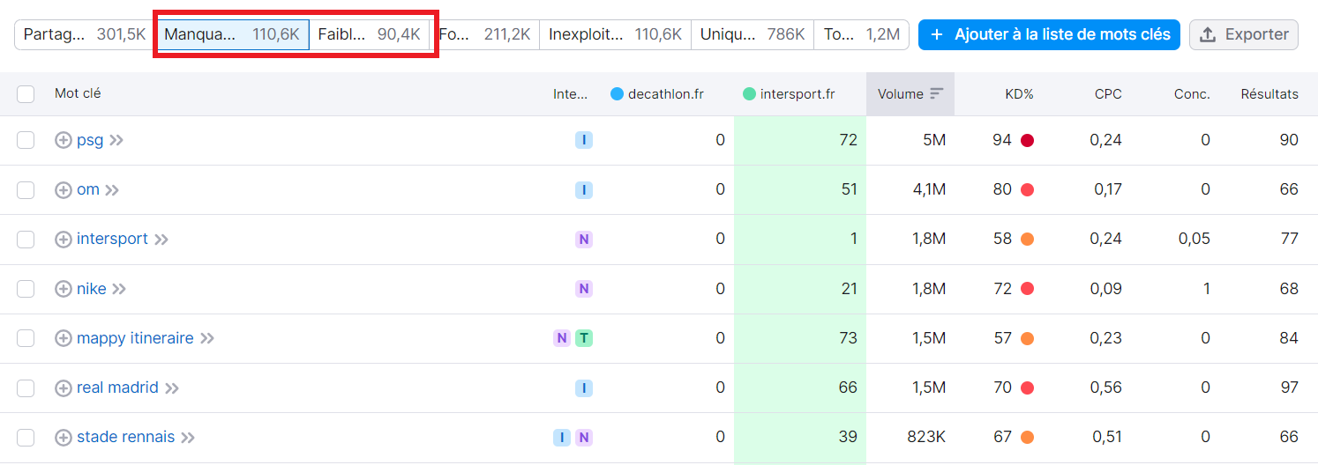Click the Volume column sort icon
The height and width of the screenshot is (465, 1318).
tap(936, 94)
